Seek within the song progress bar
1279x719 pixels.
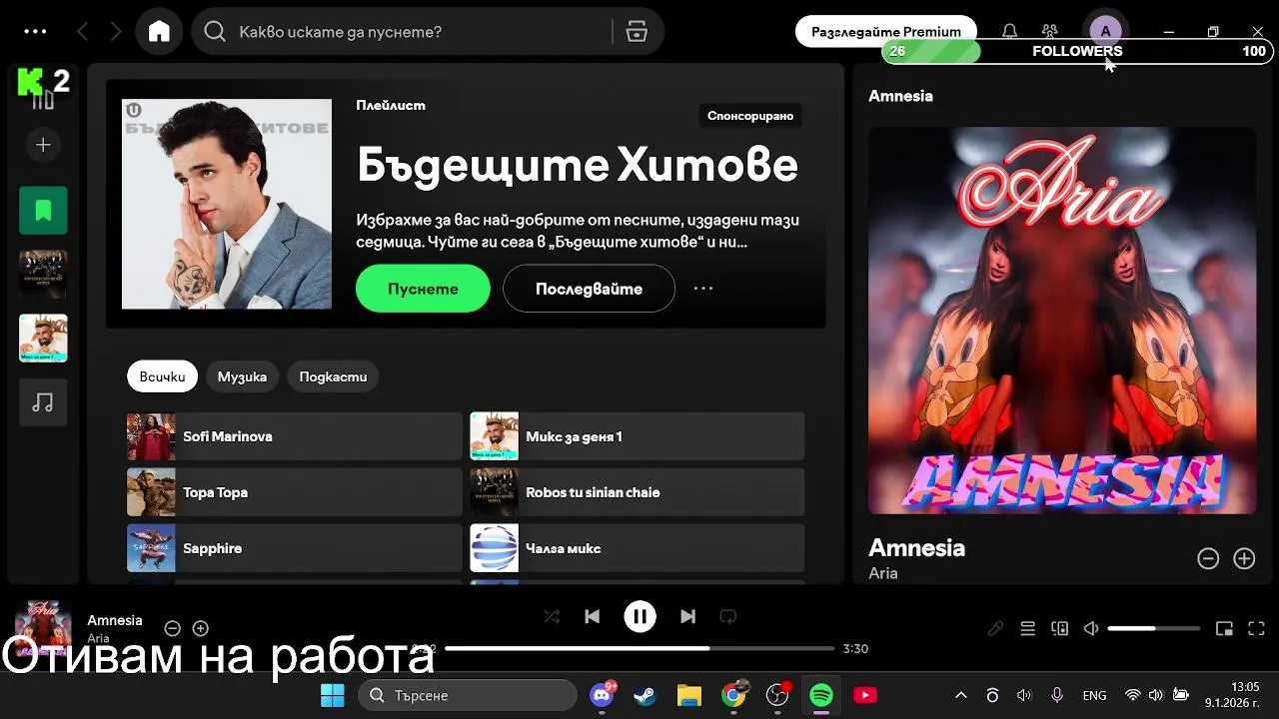(x=639, y=648)
